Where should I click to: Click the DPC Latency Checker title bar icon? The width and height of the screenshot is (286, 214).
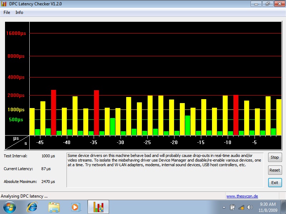pyautogui.click(x=4, y=4)
